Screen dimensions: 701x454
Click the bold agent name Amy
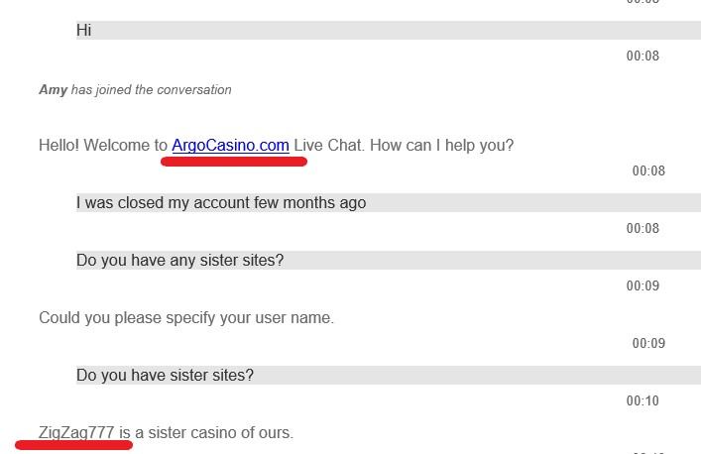tap(53, 90)
